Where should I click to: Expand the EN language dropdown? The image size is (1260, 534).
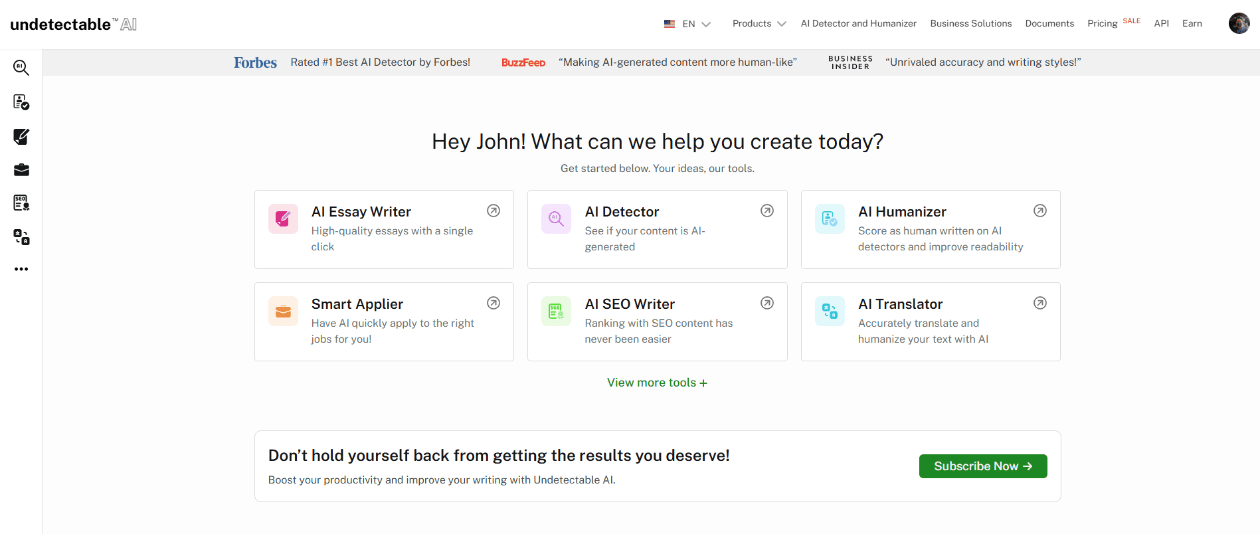[x=697, y=24]
